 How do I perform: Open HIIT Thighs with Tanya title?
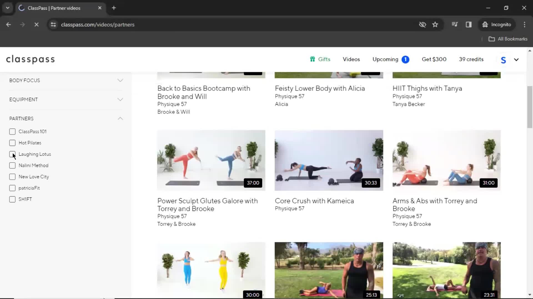[427, 89]
